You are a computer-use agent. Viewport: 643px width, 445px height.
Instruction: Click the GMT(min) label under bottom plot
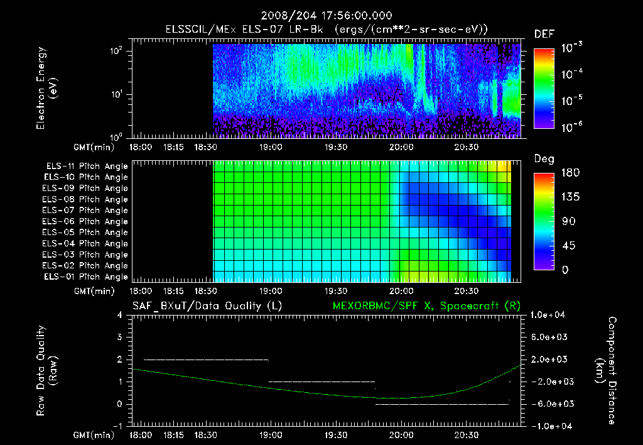click(x=94, y=435)
